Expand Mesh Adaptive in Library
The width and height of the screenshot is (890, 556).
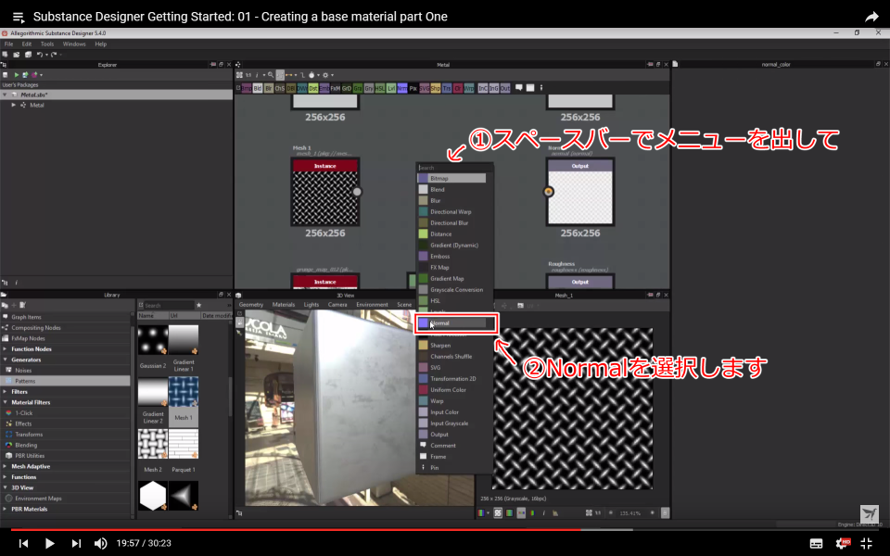click(x=6, y=466)
